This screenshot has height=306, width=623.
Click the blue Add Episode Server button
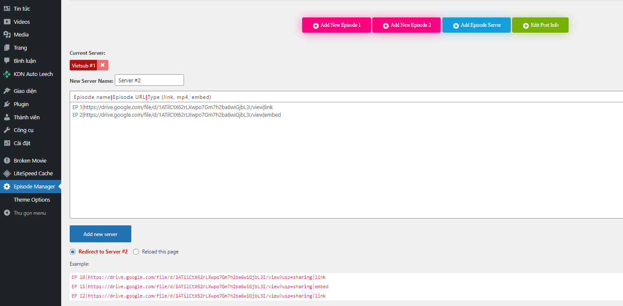click(476, 25)
